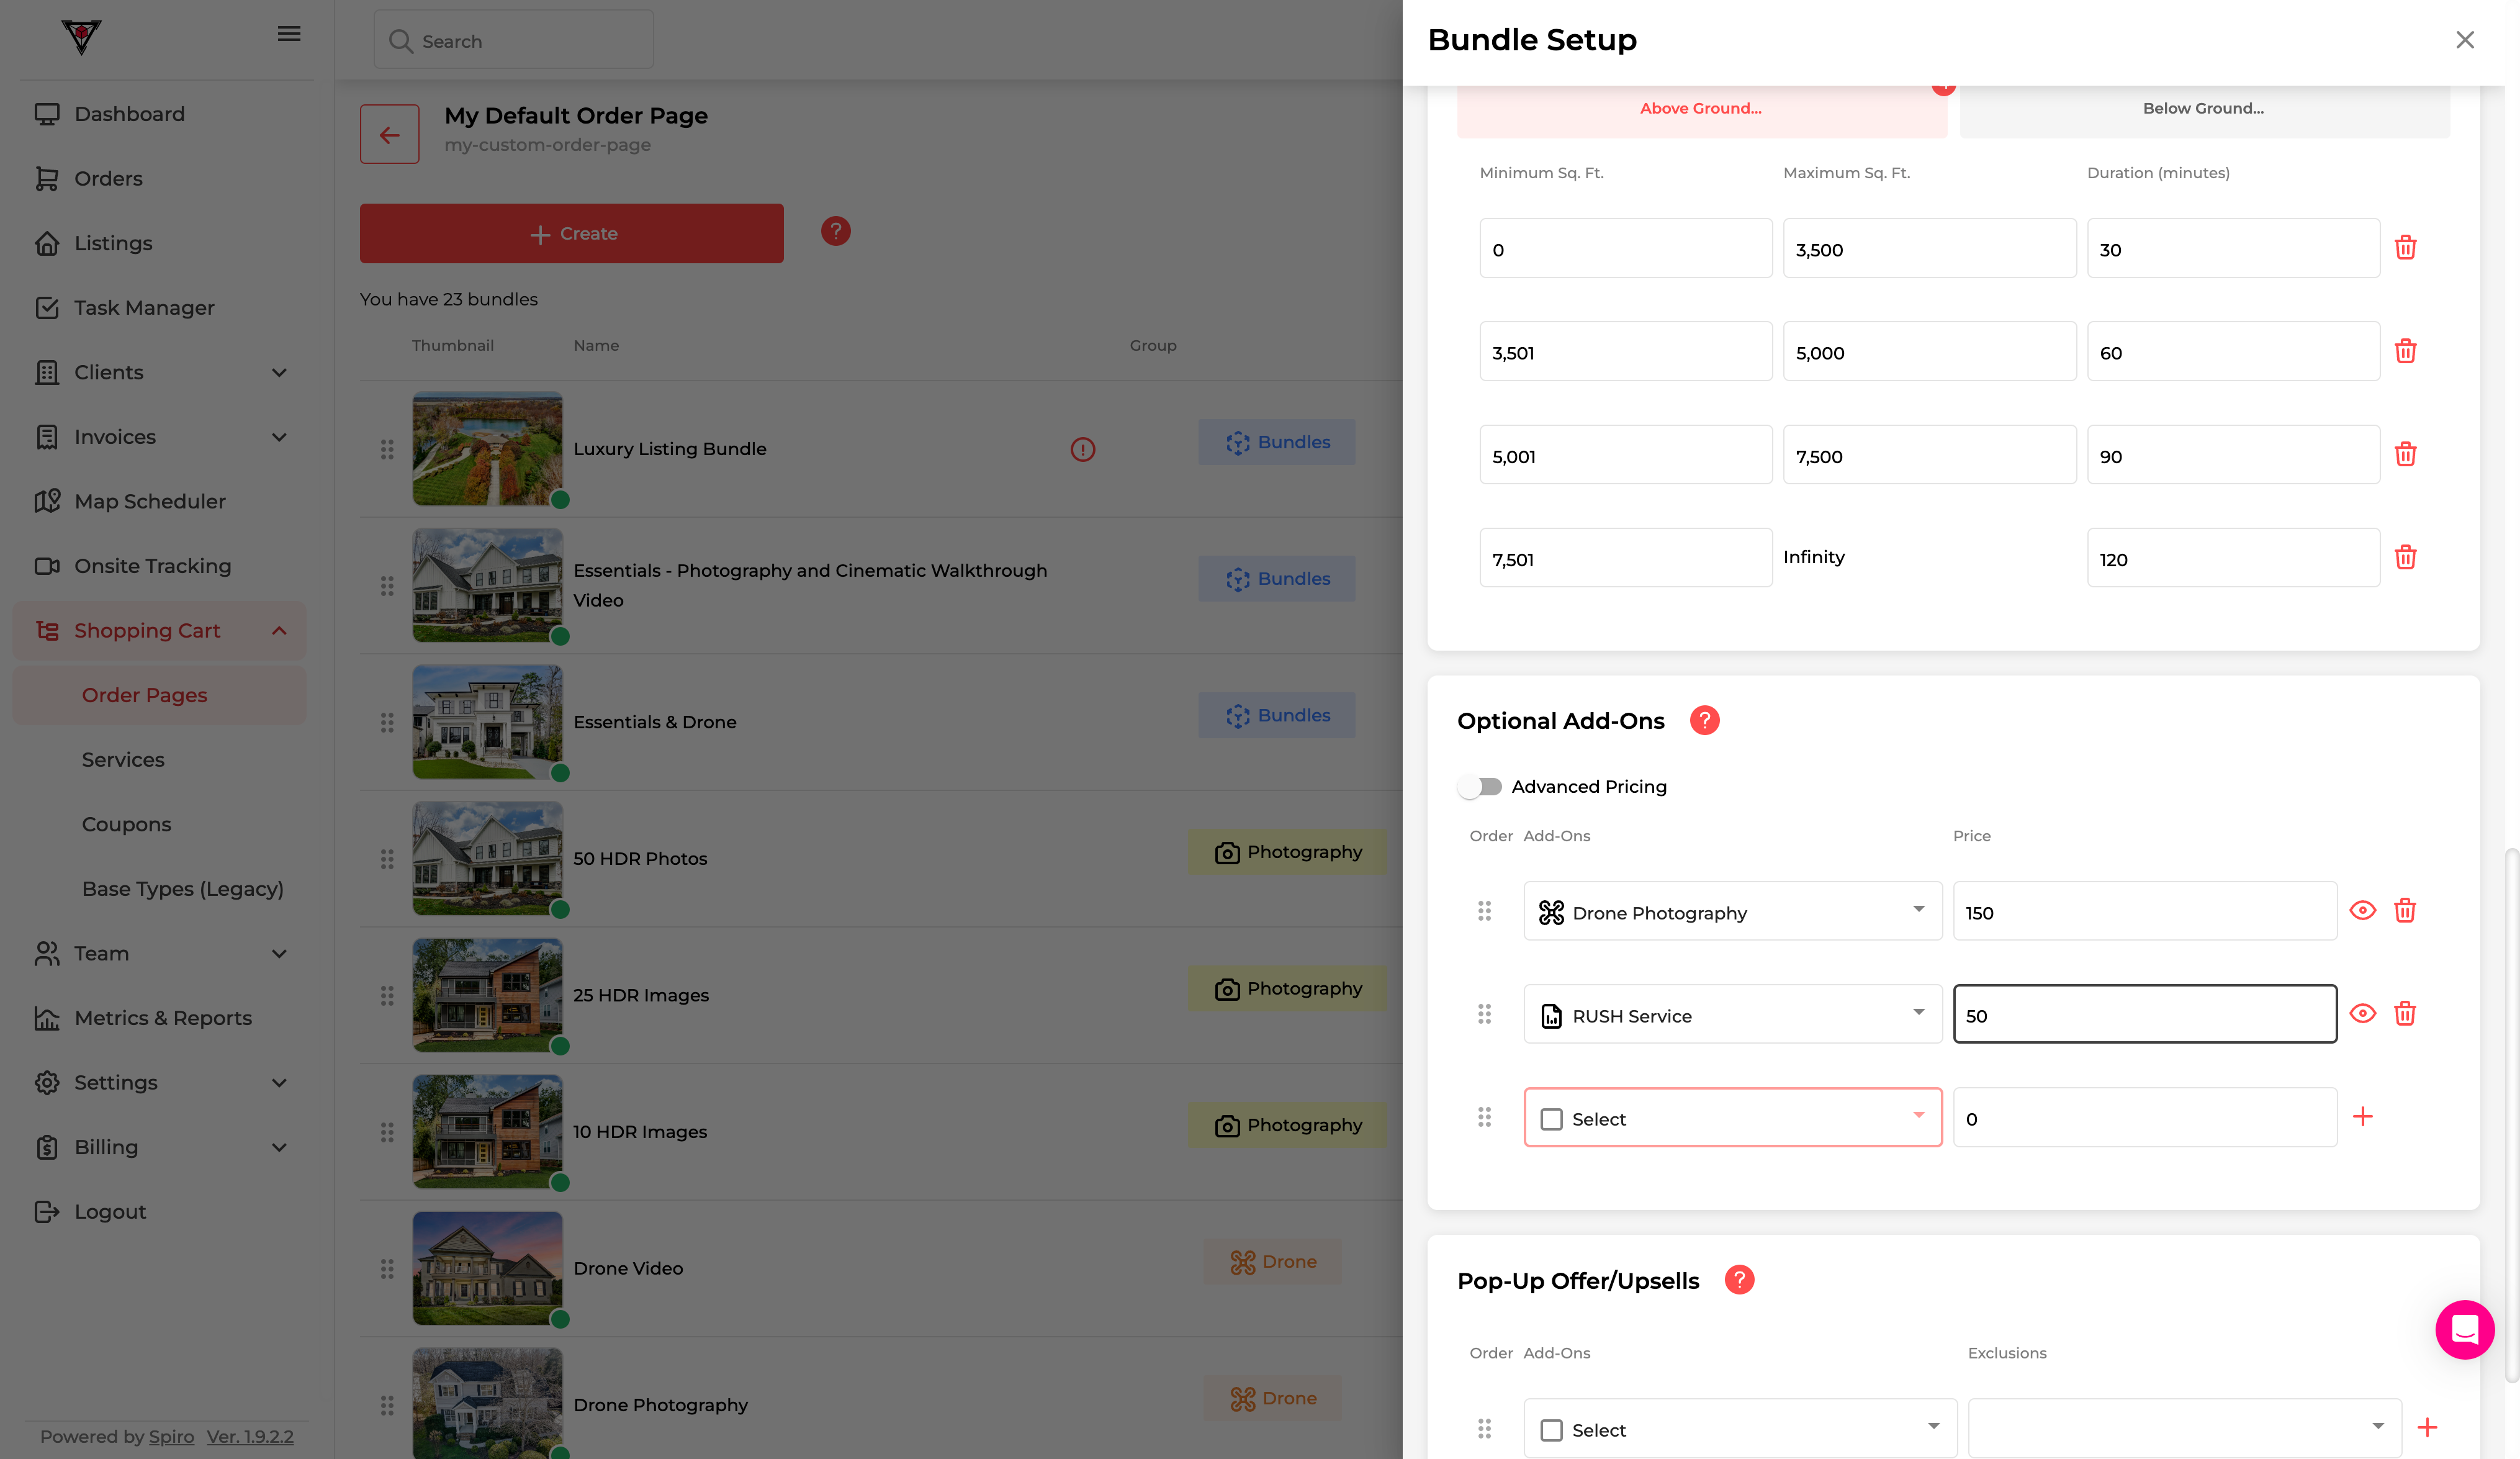
Task: Add the pop-up offer upsell row
Action: point(2426,1427)
